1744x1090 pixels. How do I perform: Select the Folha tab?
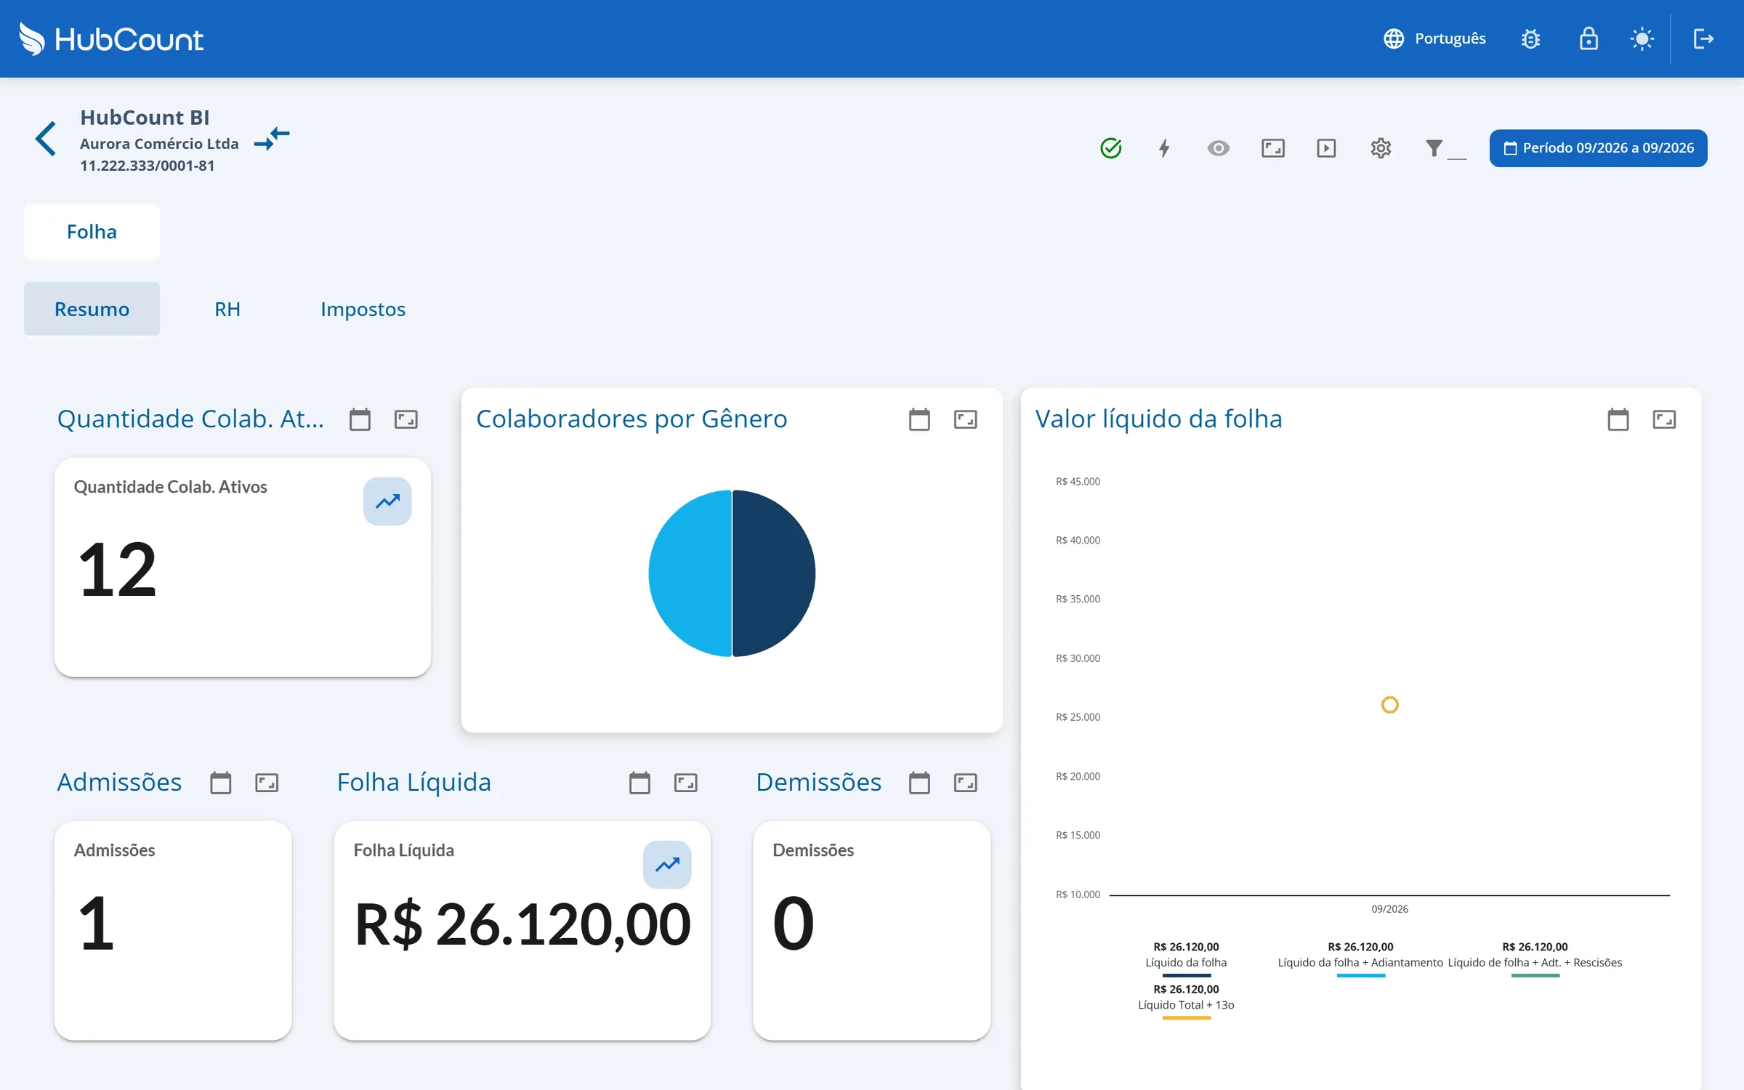click(92, 232)
